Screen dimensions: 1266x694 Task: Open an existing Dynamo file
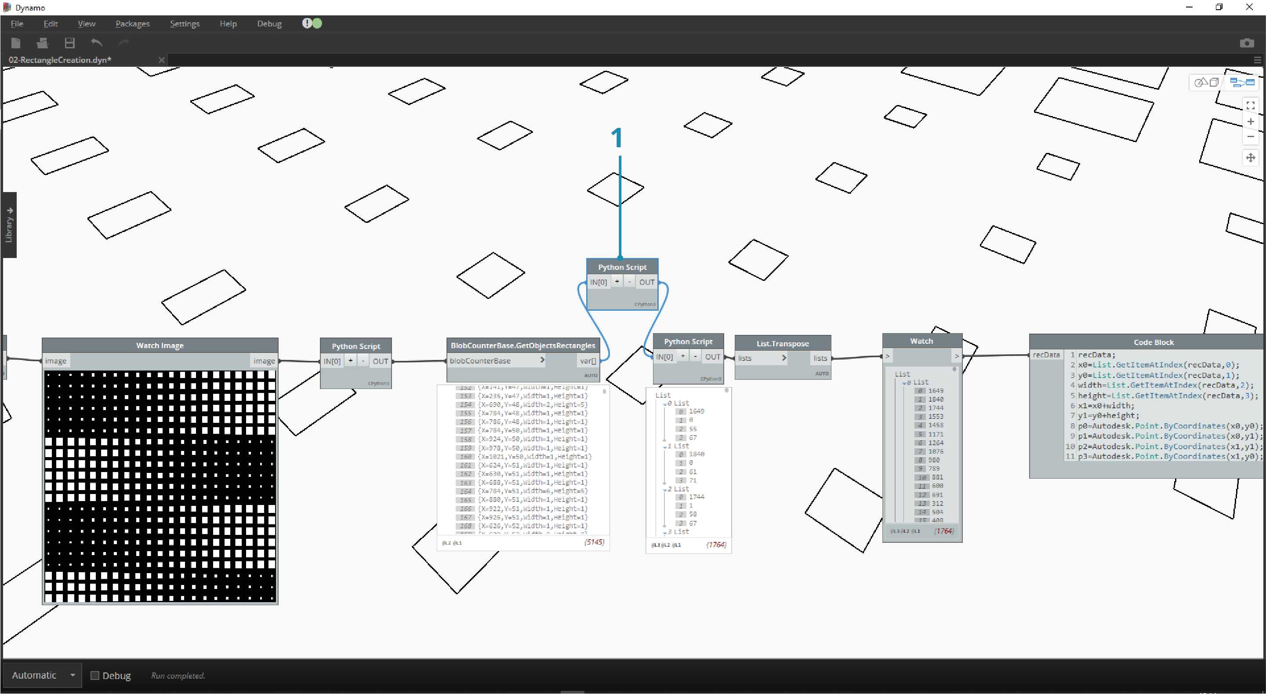42,43
